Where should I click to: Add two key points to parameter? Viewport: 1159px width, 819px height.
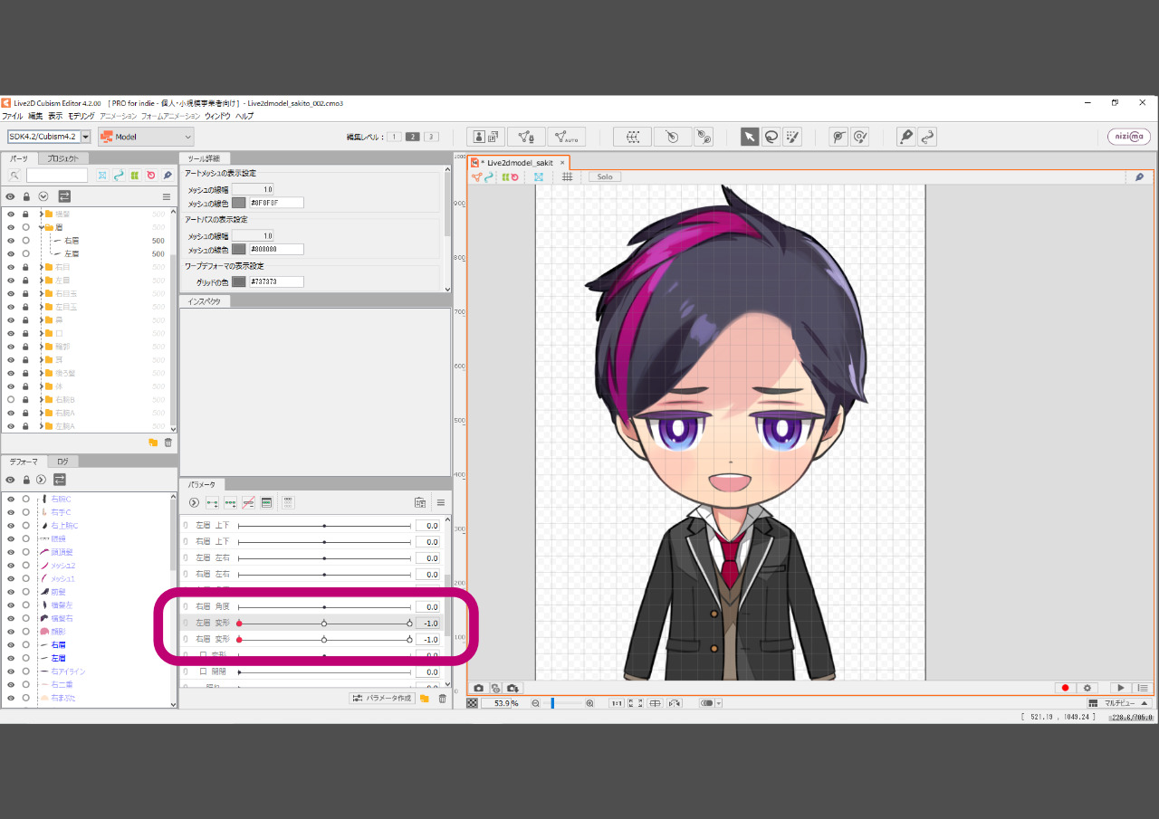point(212,502)
